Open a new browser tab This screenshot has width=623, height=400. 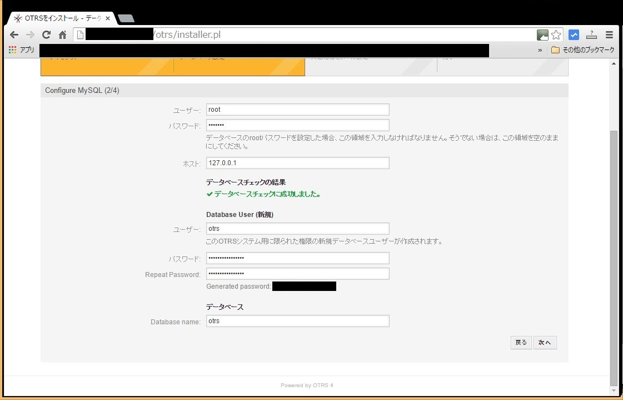[x=126, y=18]
